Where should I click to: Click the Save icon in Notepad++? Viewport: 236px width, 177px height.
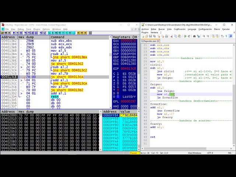pyautogui.click(x=150, y=36)
